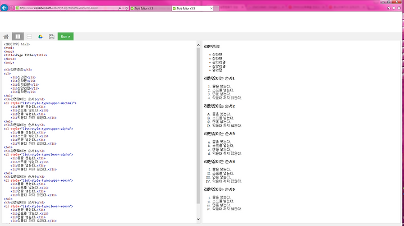Click the address bar search magnifier icon
404x226 pixels.
[120, 8]
